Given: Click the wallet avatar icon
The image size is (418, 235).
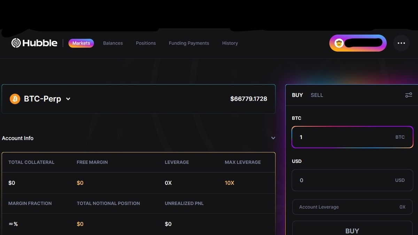Looking at the screenshot, I should coord(339,43).
